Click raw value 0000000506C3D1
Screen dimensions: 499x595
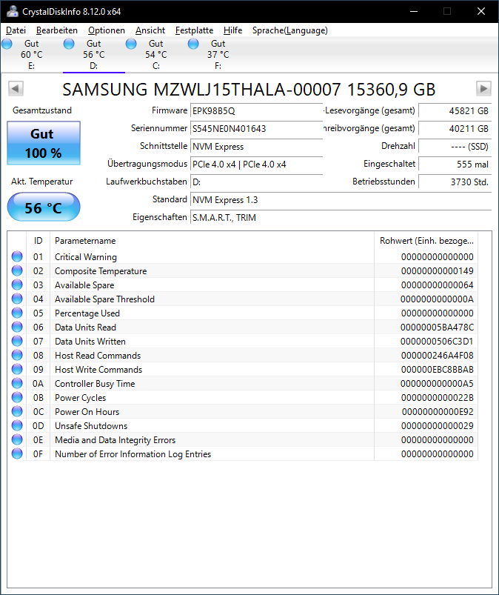click(437, 342)
